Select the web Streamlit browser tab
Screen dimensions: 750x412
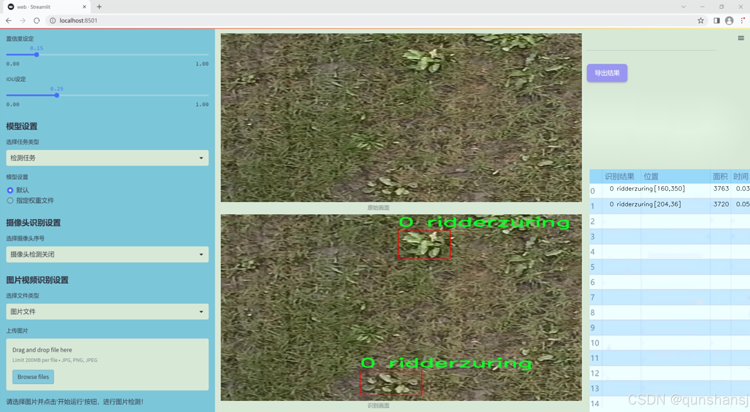click(x=44, y=7)
